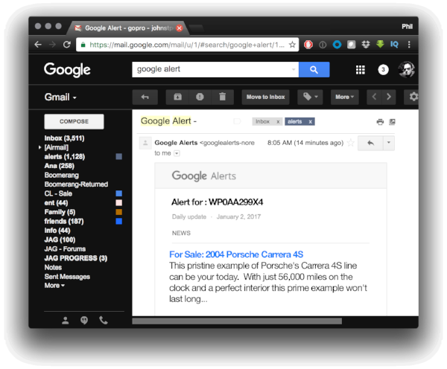This screenshot has width=447, height=369.
Task: Expand the 'to me' details arrow
Action: (177, 153)
